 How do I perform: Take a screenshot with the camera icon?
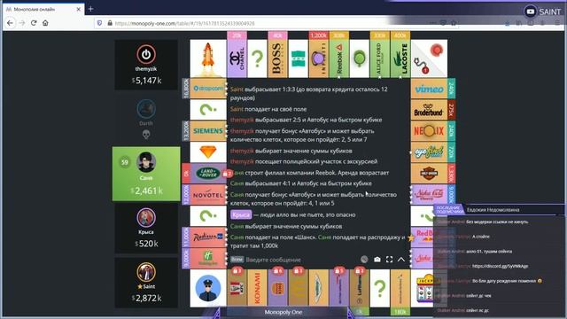(377, 260)
